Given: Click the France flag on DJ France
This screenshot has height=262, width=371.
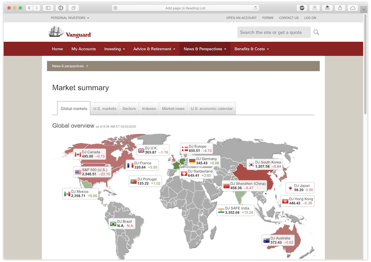Looking at the screenshot, I should 130,165.
